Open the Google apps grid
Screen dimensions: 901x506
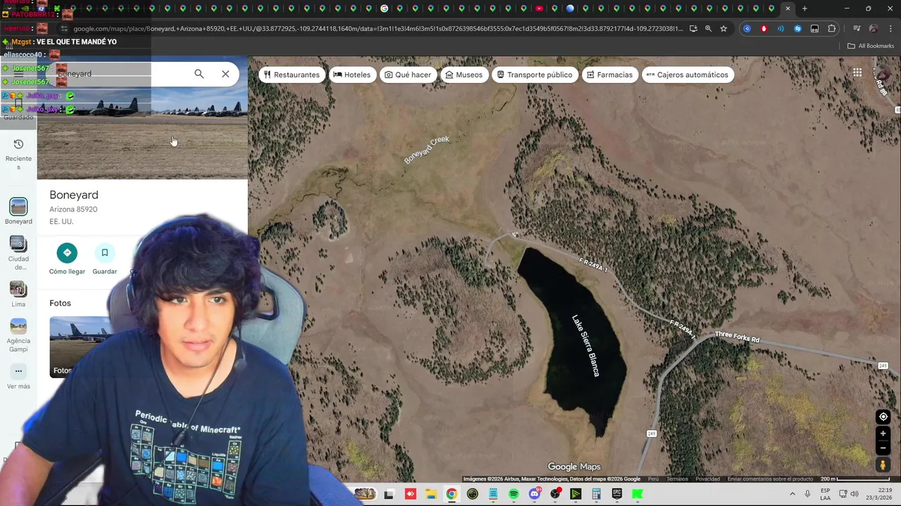(x=857, y=72)
